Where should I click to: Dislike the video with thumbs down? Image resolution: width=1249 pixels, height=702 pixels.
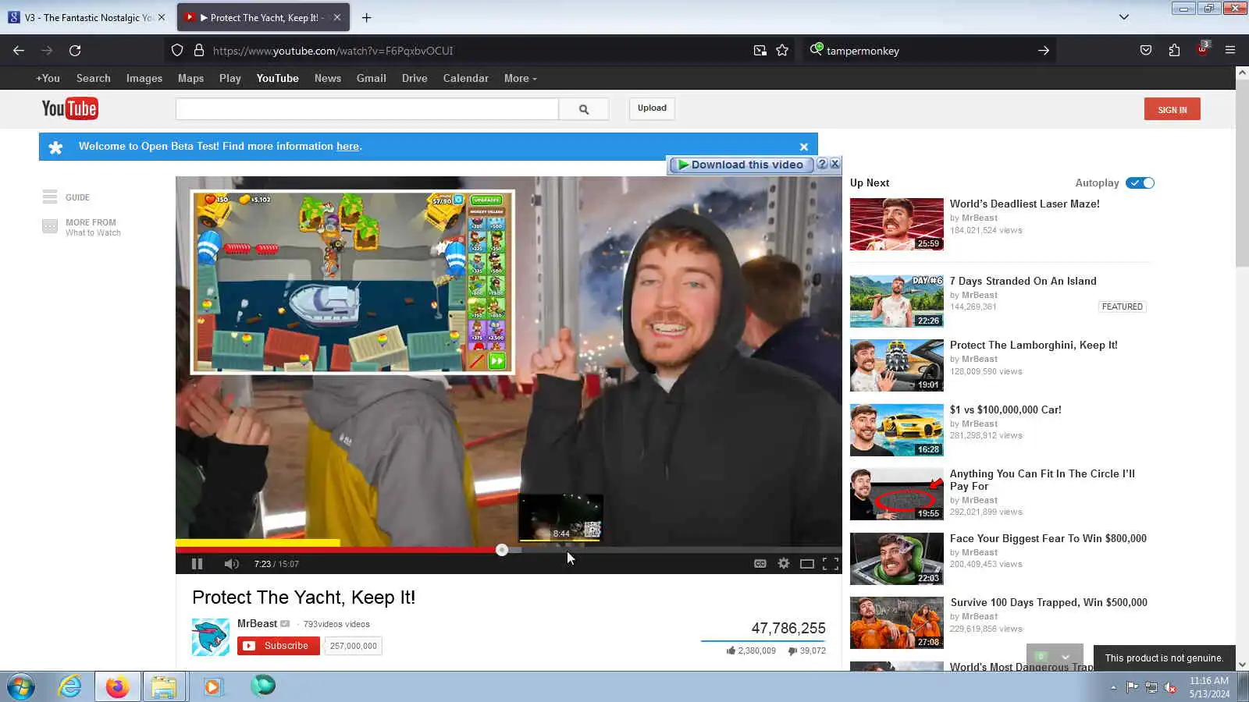[793, 651]
